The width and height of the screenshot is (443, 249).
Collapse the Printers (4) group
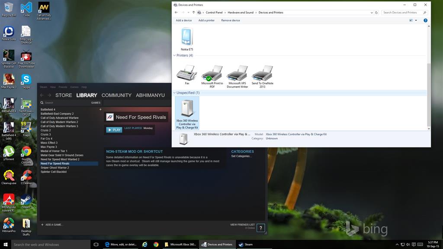tap(174, 55)
